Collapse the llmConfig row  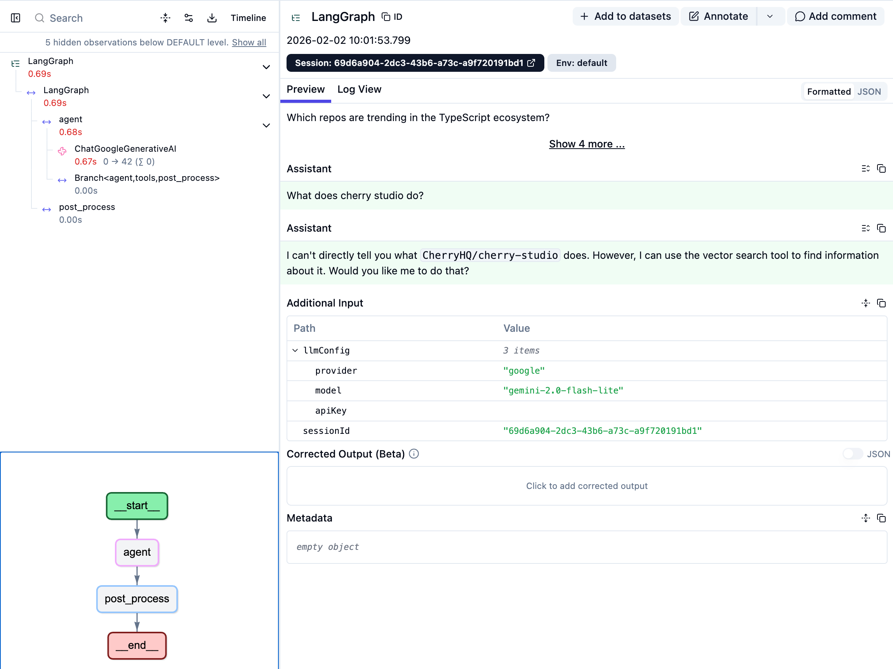pyautogui.click(x=295, y=350)
